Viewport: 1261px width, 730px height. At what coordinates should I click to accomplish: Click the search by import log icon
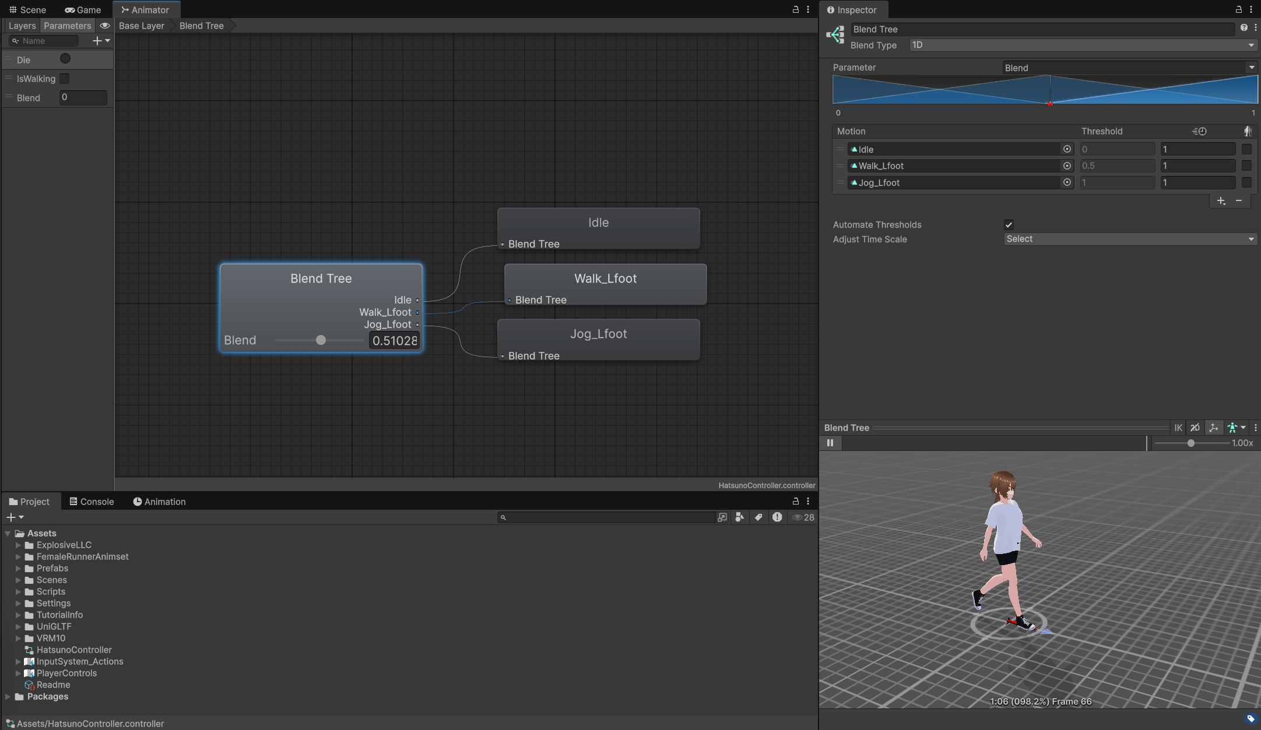tap(777, 517)
